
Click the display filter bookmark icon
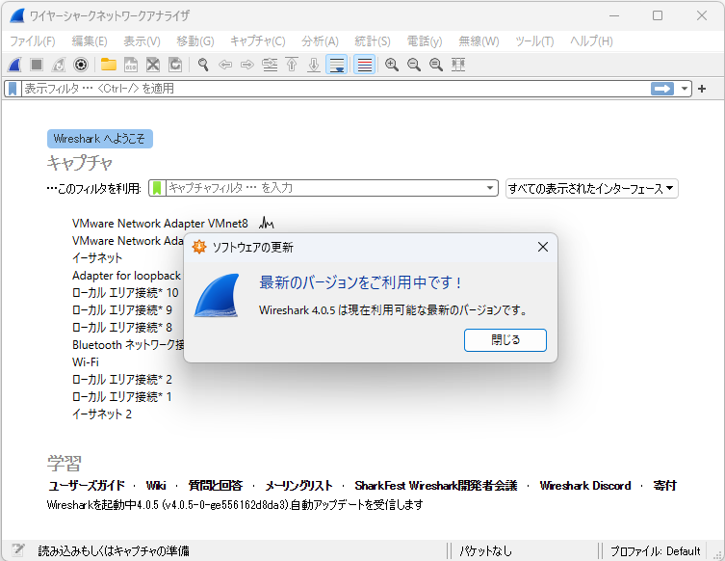tap(13, 89)
